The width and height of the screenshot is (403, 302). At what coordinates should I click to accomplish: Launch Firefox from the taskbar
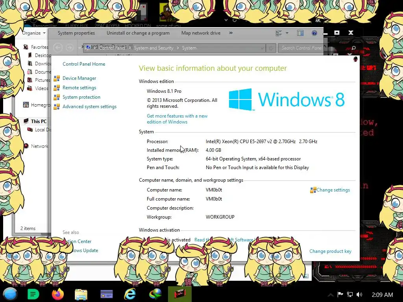pyautogui.click(x=57, y=294)
